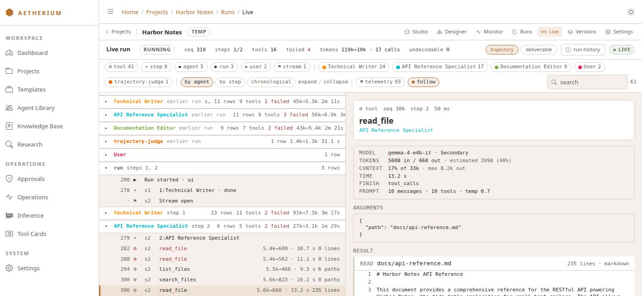Expand the trajectory-judge earlier run group

point(222,142)
